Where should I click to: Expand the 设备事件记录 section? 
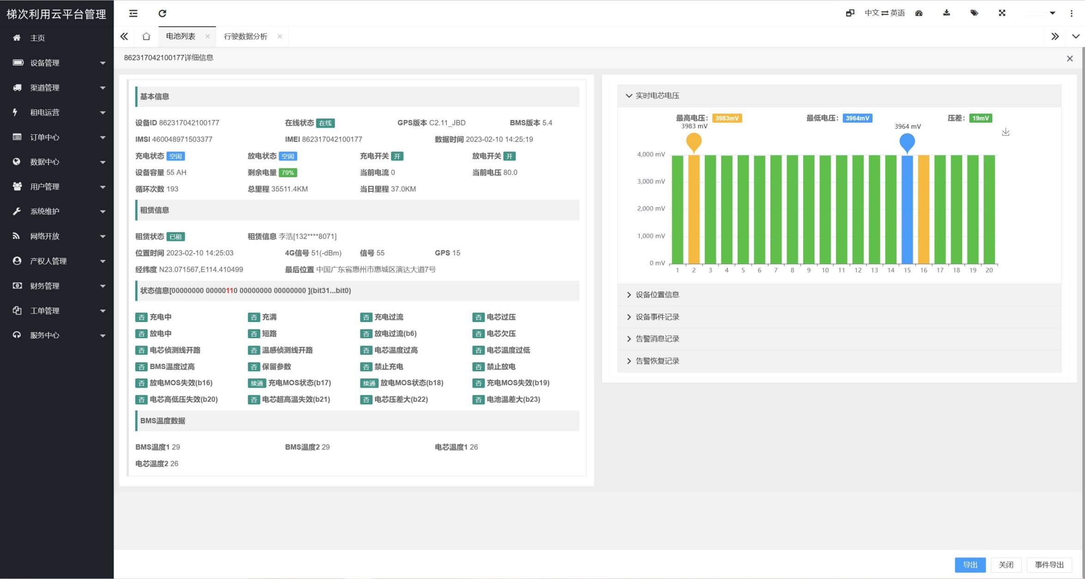coord(839,317)
